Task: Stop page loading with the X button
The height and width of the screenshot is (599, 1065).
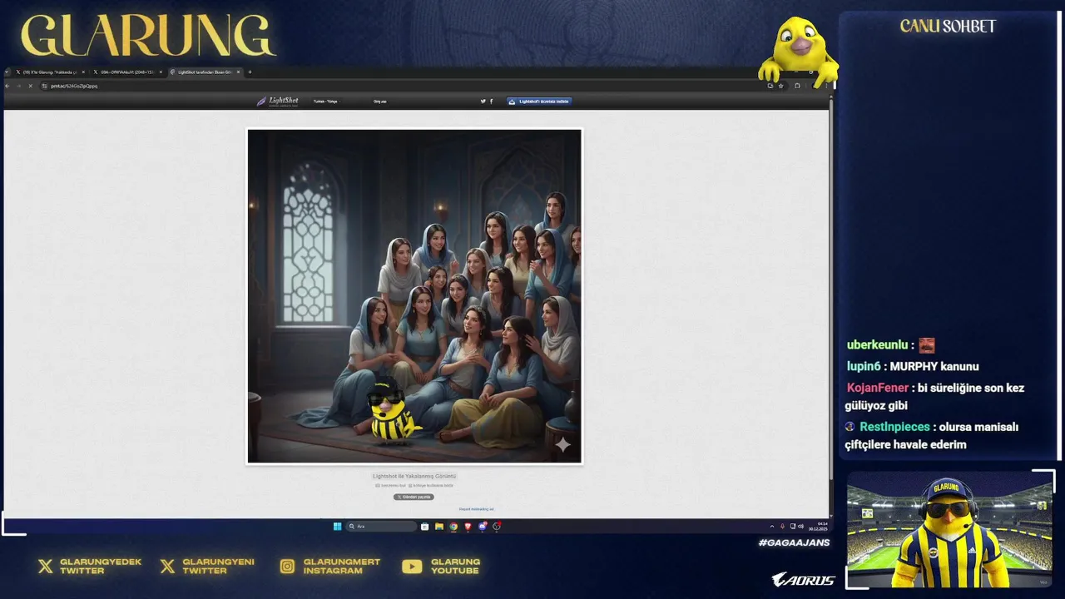Action: tap(30, 86)
